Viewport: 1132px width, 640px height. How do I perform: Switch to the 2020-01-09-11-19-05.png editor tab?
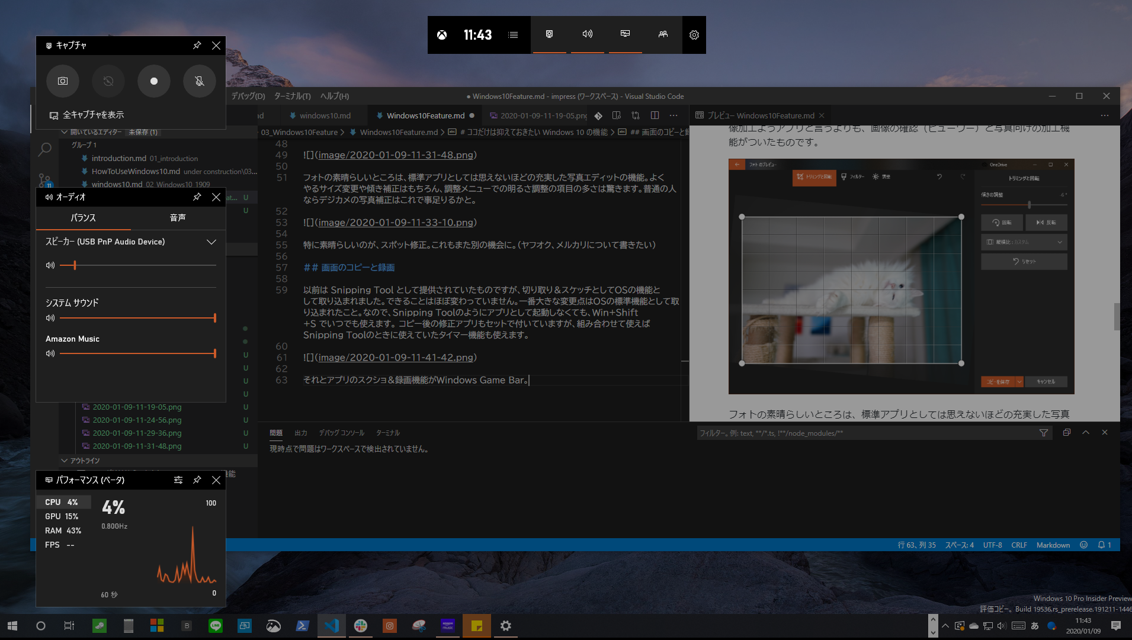pos(538,115)
